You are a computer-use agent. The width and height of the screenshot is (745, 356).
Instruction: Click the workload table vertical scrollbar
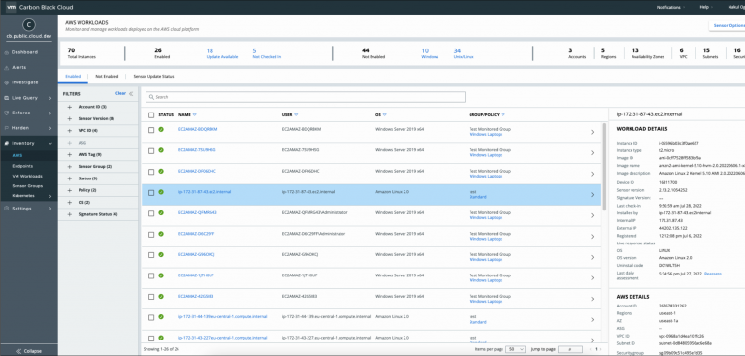[605, 166]
